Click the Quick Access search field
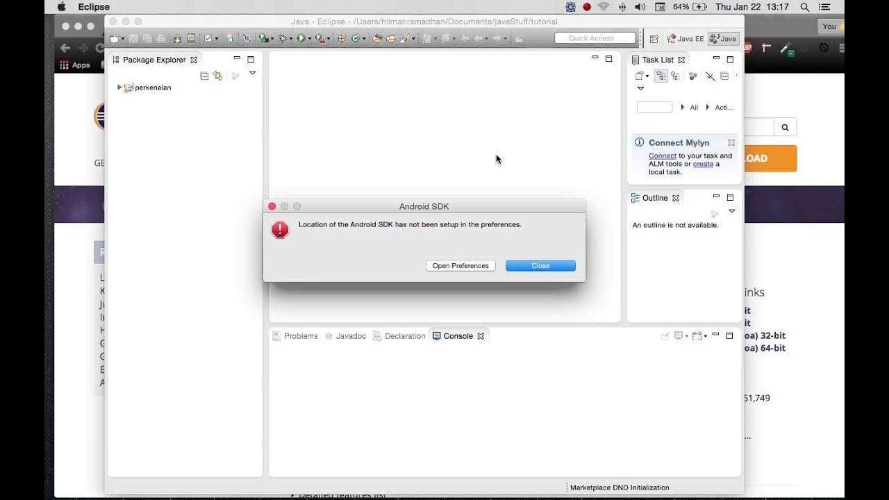Viewport: 889px width, 500px height. [x=595, y=38]
